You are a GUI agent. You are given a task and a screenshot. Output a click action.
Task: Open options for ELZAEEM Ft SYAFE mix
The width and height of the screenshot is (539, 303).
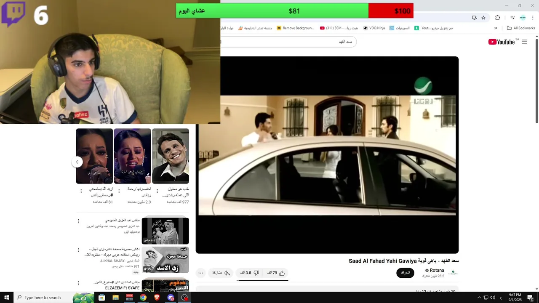[78, 283]
